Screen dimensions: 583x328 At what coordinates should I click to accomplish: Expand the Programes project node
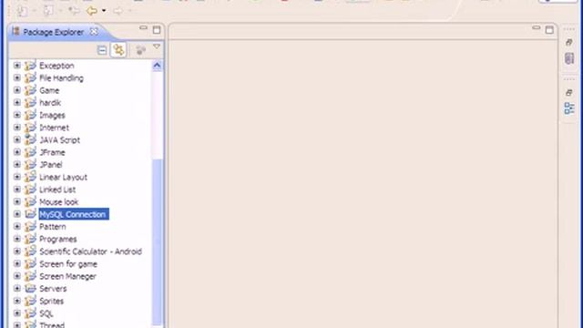[17, 239]
